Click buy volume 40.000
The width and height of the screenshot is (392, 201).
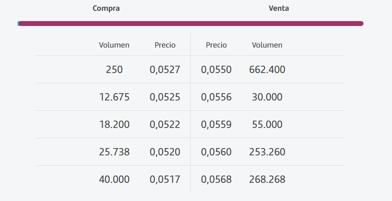coord(114,179)
